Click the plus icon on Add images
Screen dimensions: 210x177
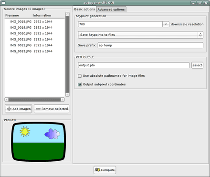(x=9, y=109)
